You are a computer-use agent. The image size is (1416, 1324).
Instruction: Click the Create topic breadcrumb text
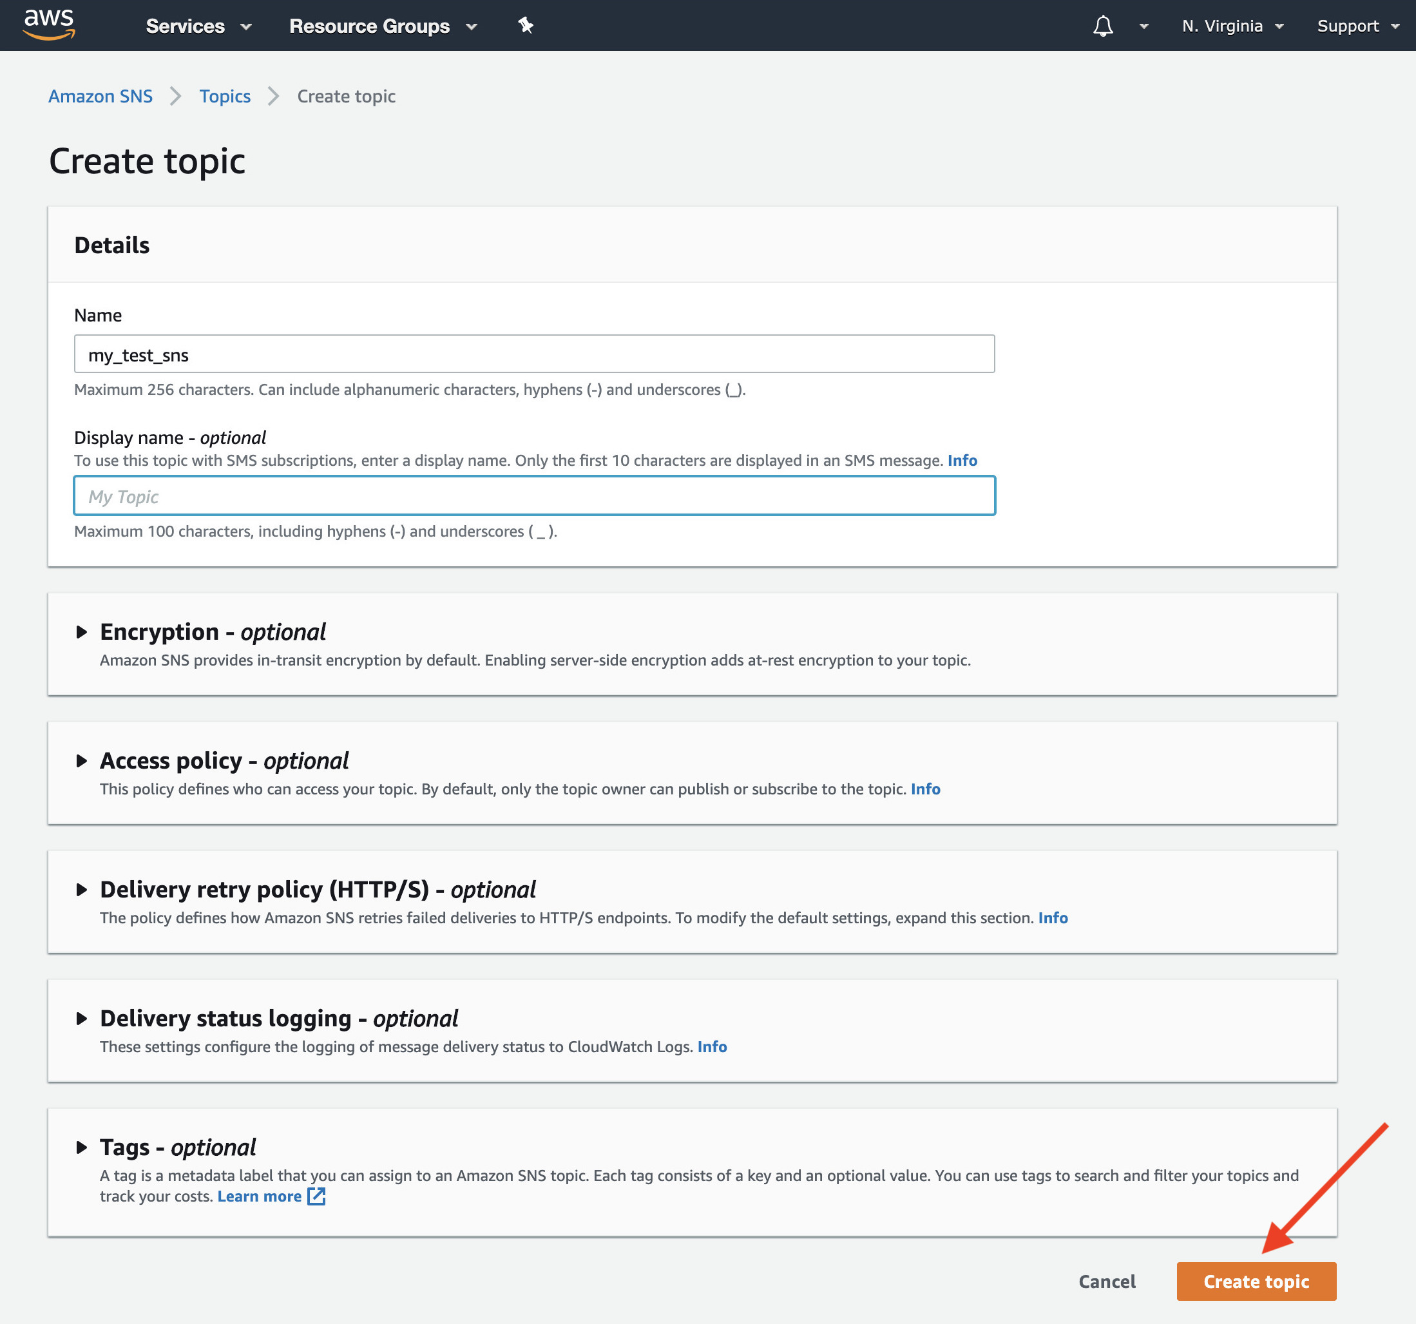pyautogui.click(x=346, y=96)
